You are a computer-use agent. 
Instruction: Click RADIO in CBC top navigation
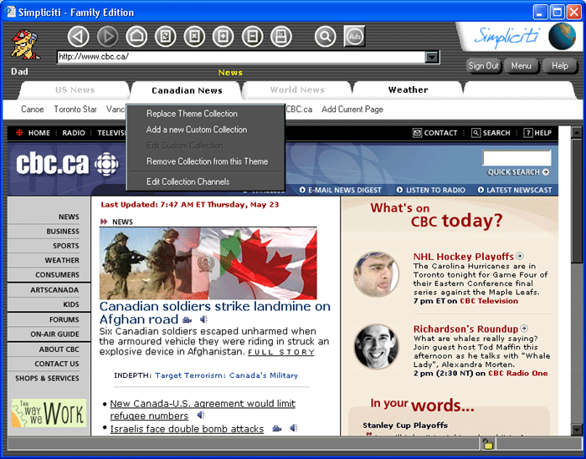[74, 133]
